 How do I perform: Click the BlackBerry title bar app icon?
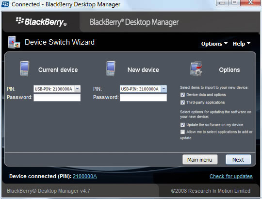[x=5, y=4]
